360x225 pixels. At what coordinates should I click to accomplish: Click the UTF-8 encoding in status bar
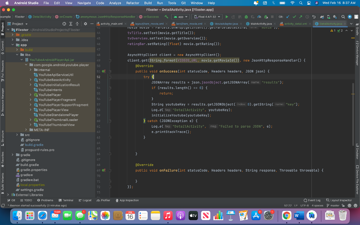pos(304,205)
